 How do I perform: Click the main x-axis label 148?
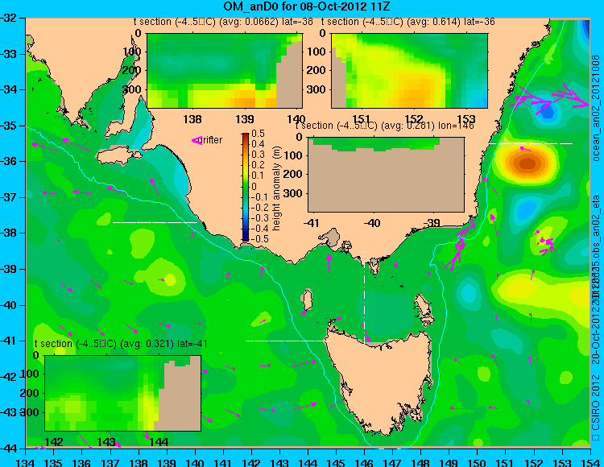click(x=421, y=461)
